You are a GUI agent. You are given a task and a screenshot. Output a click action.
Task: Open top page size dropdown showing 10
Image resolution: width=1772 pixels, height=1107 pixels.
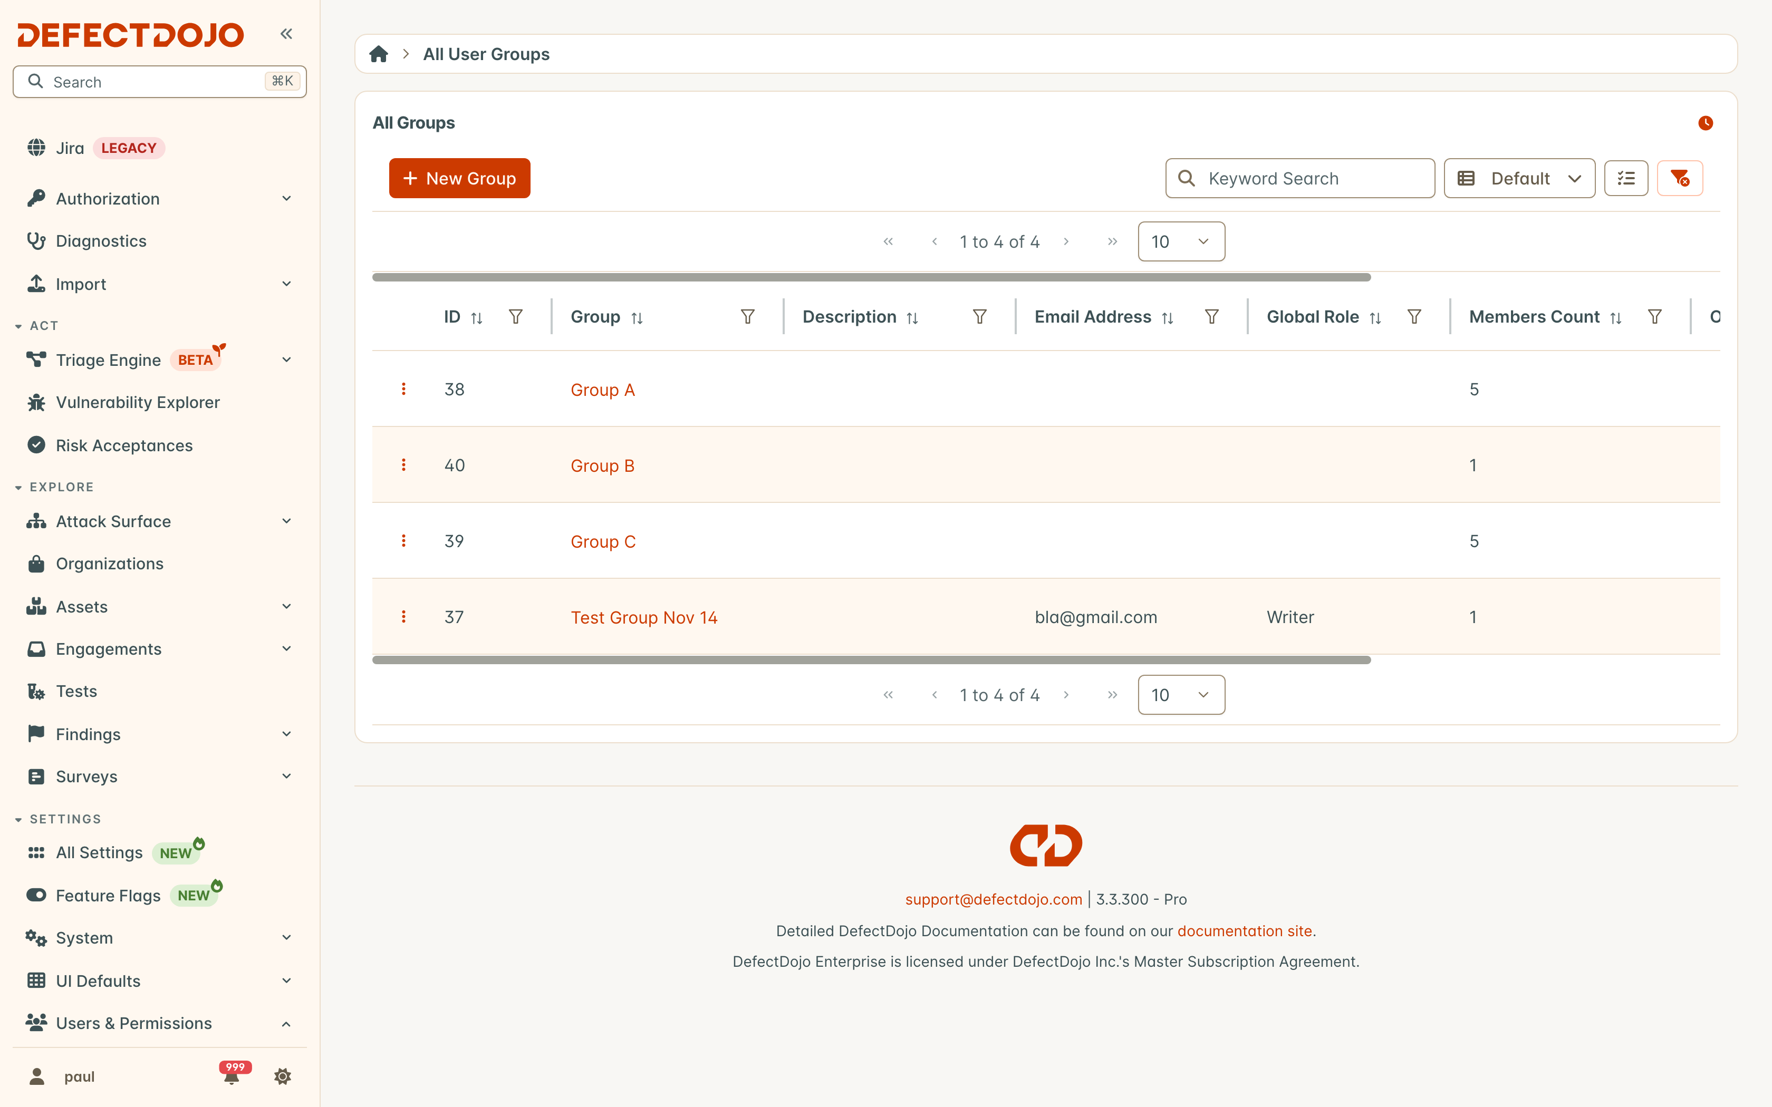click(x=1181, y=241)
